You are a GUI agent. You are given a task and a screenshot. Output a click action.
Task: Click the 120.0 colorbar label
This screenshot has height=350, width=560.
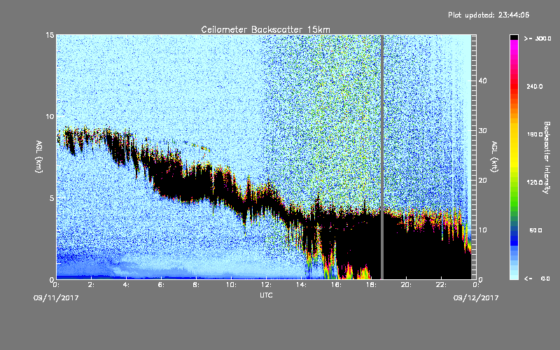(x=535, y=182)
